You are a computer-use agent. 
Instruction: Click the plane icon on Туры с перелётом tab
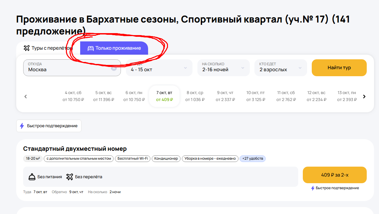point(27,48)
